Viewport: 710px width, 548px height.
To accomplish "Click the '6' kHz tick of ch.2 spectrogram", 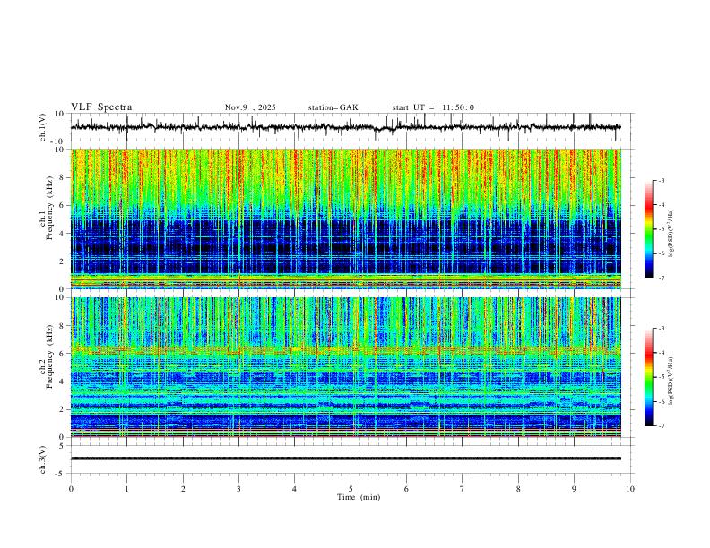I will [62, 353].
